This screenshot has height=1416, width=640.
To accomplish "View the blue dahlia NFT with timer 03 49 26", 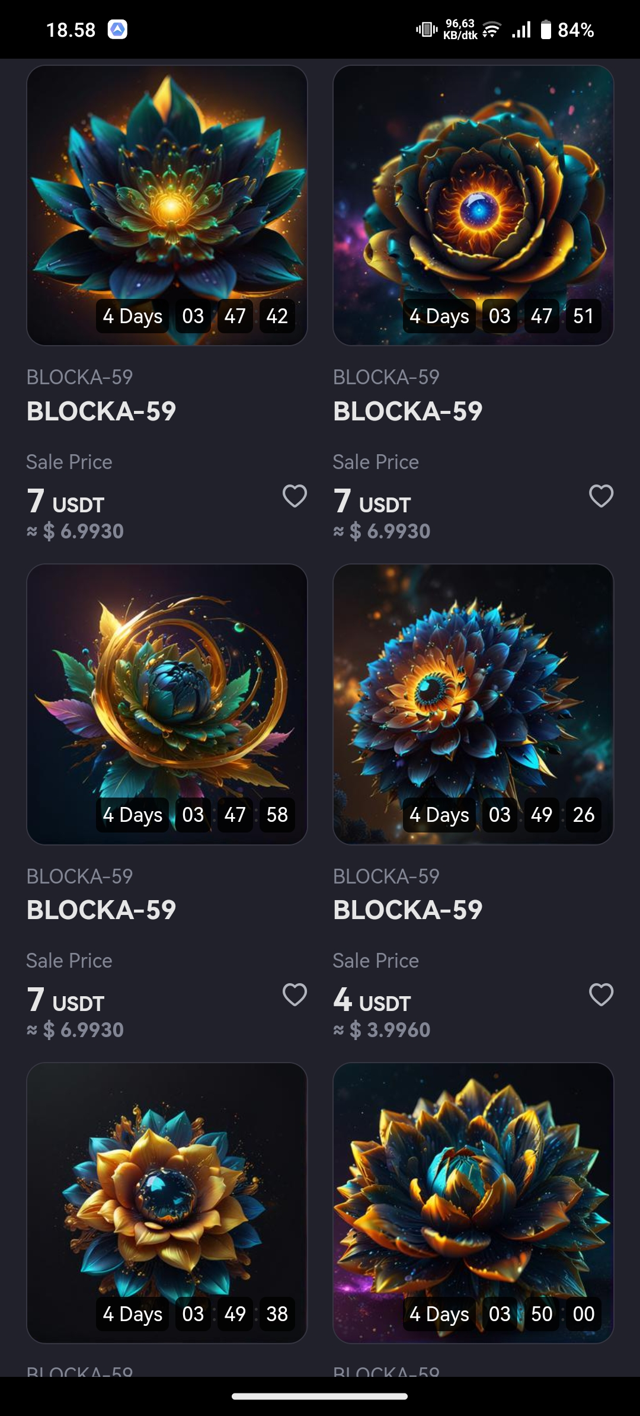I will click(473, 704).
